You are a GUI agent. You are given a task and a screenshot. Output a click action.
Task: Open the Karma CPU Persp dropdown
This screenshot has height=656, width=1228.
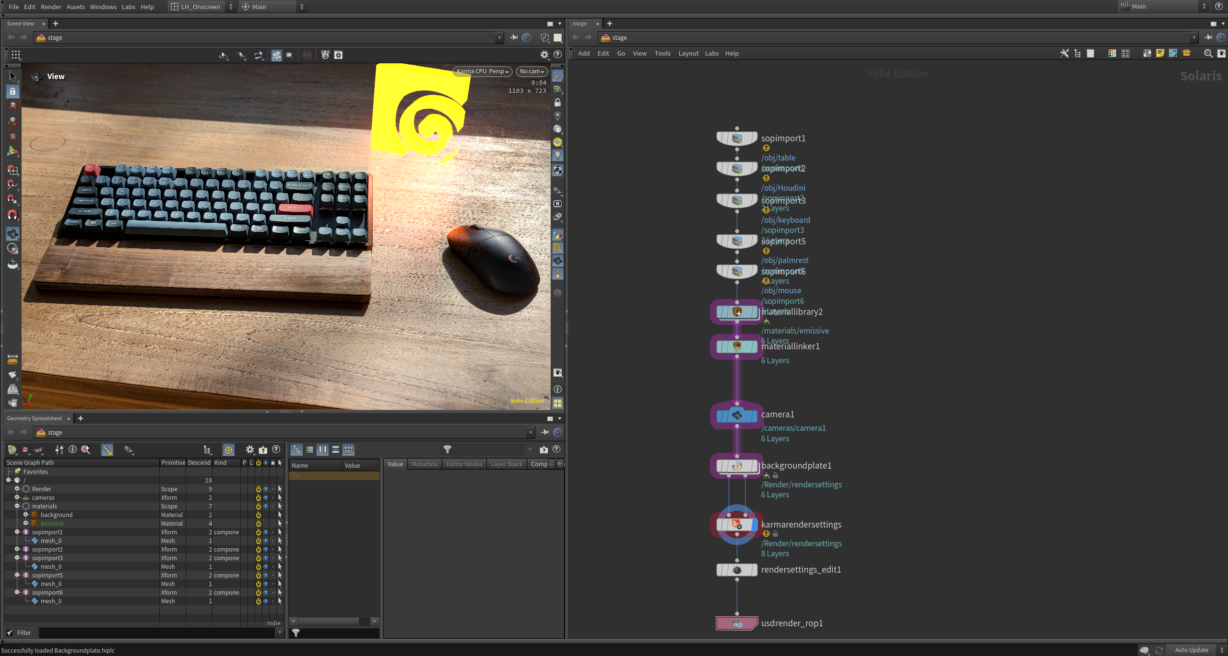click(482, 71)
